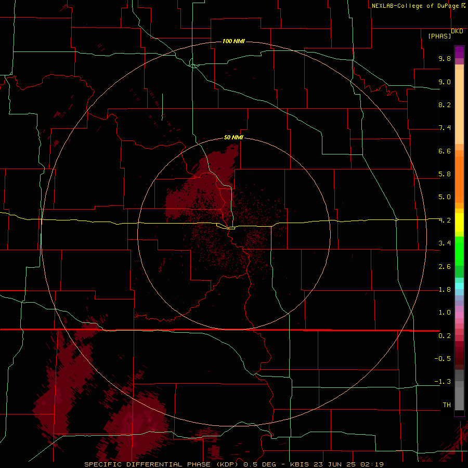
Task: Select the 2.6 scale value
Action: (x=445, y=267)
